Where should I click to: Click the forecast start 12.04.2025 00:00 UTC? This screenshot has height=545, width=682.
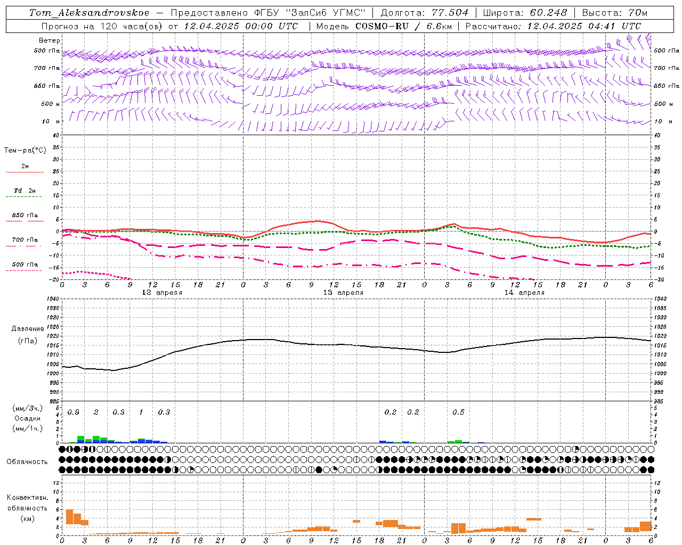coord(241,26)
